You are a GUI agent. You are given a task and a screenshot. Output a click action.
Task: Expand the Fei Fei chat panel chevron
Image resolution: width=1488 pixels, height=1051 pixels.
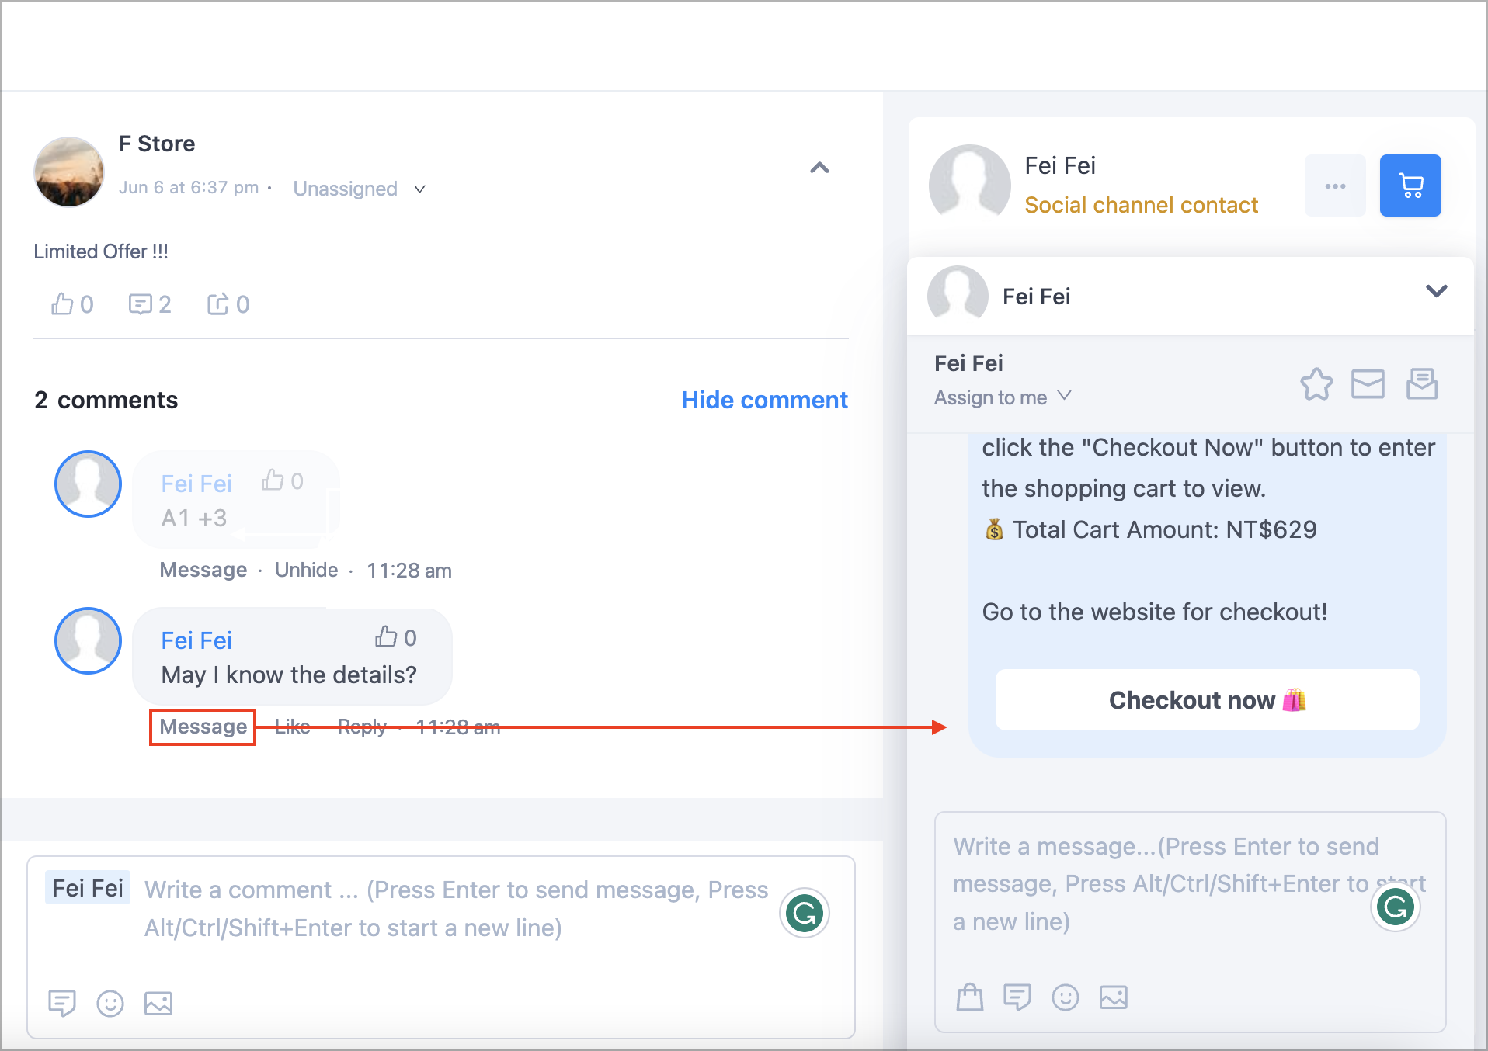(x=1437, y=291)
